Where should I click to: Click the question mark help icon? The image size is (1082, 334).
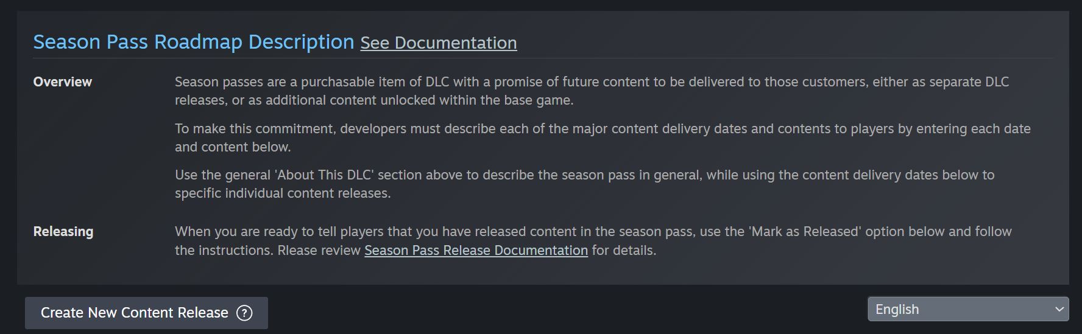pos(244,313)
